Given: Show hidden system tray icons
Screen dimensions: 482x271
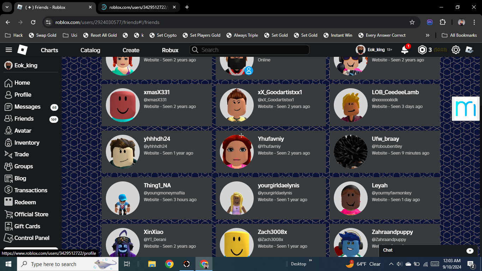Looking at the screenshot, I should tap(391, 264).
